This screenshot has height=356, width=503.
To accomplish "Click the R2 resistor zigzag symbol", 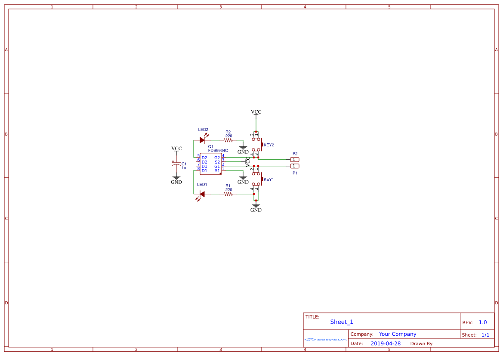I will pyautogui.click(x=228, y=140).
